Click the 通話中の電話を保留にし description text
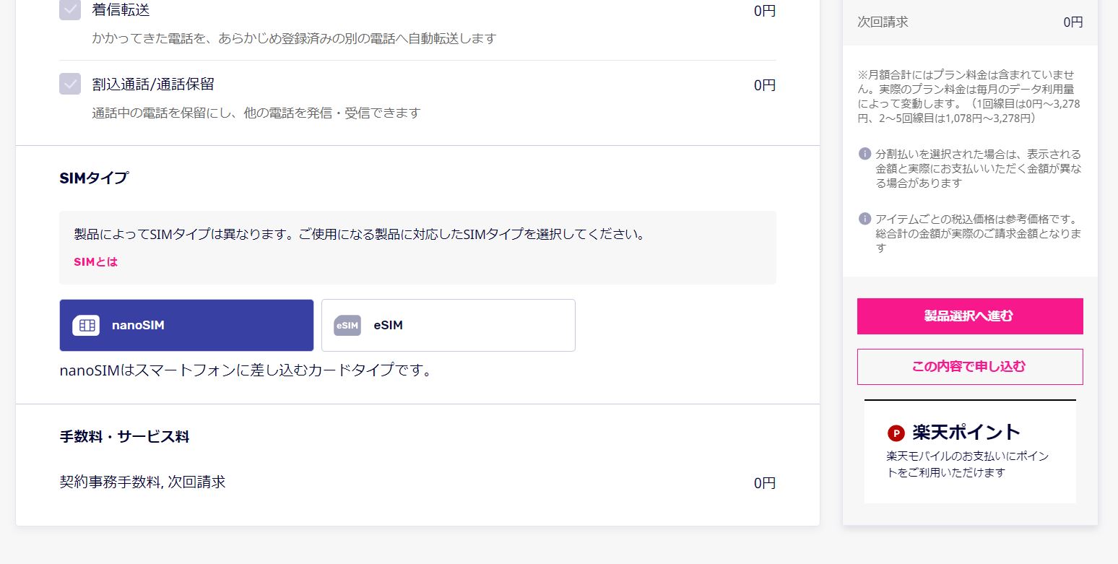Image resolution: width=1118 pixels, height=564 pixels. tap(256, 113)
